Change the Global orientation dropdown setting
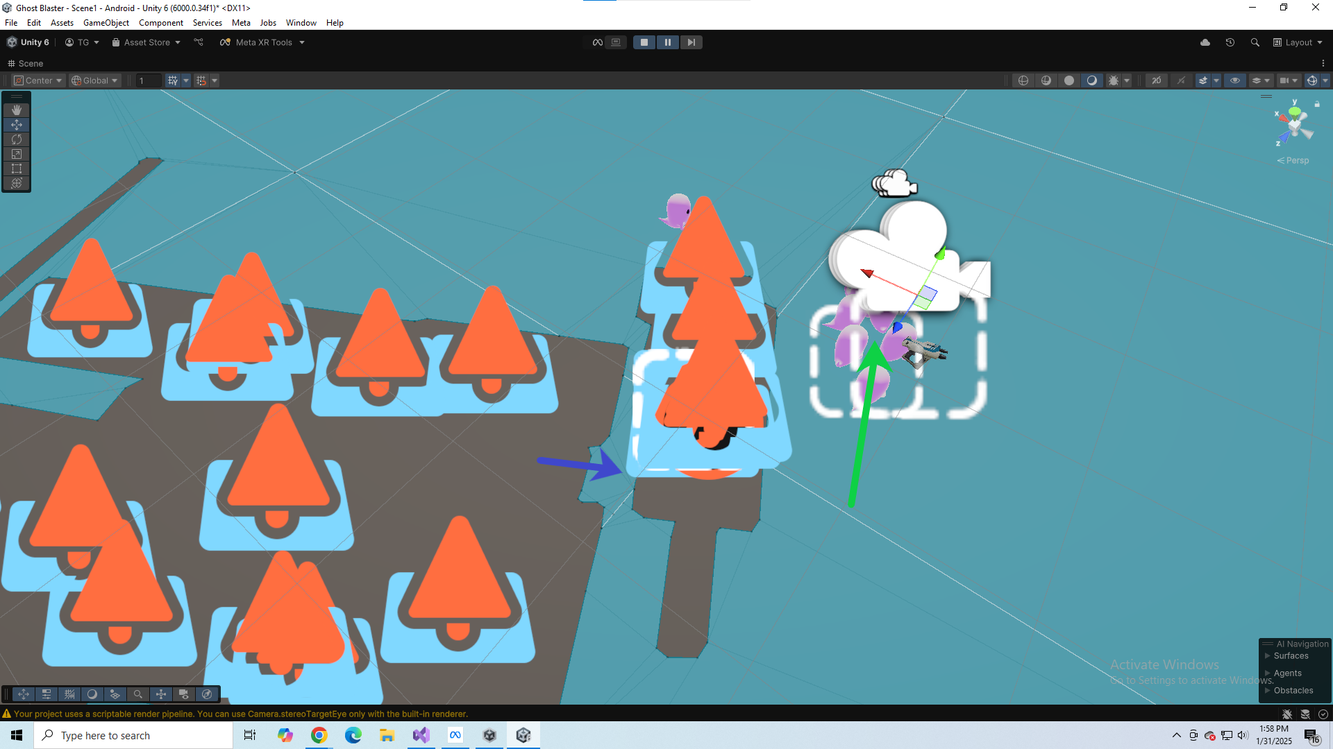Viewport: 1333px width, 749px height. coord(94,80)
